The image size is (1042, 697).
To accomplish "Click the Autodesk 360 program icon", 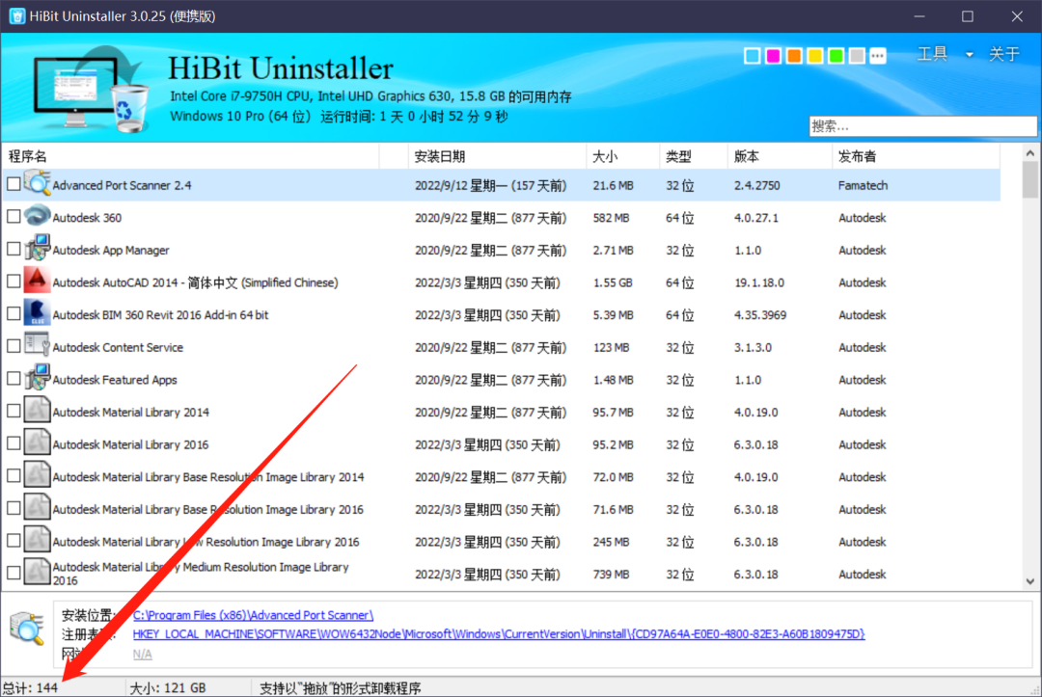I will tap(38, 216).
